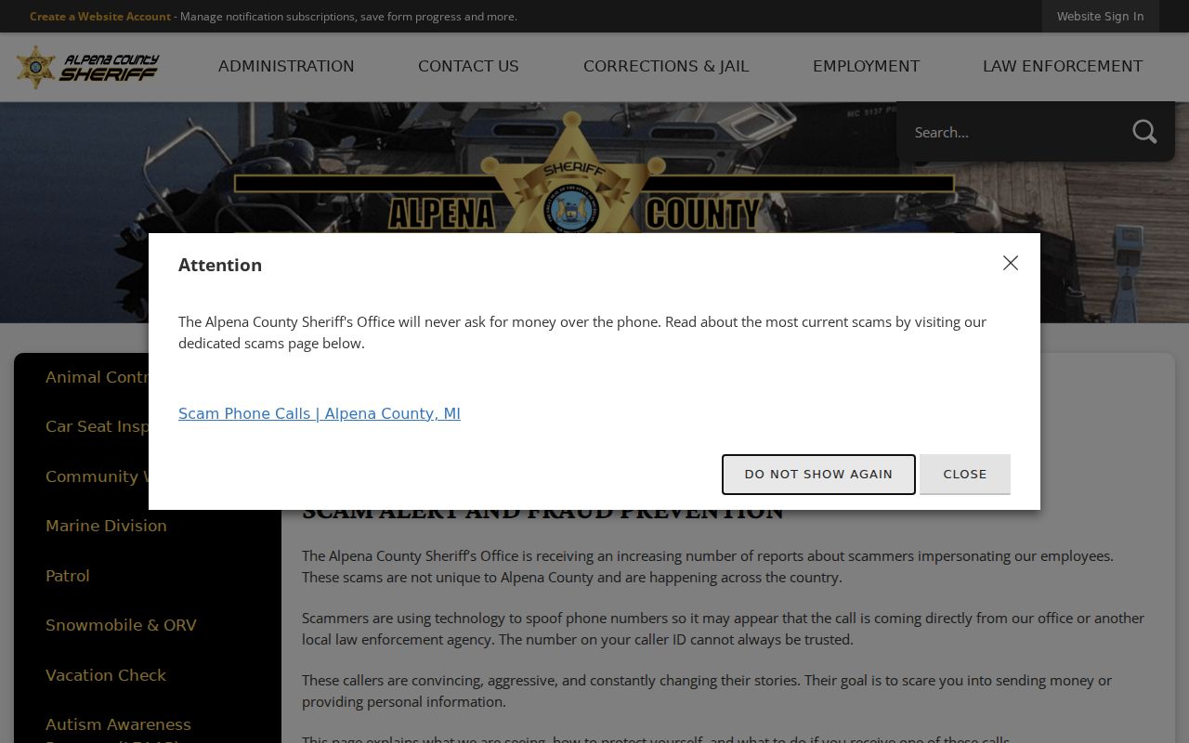Open the Community sidebar link
Screen dimensions: 1189x743
(x=98, y=476)
